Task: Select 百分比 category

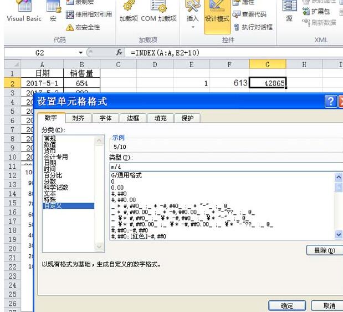Action: click(53, 175)
